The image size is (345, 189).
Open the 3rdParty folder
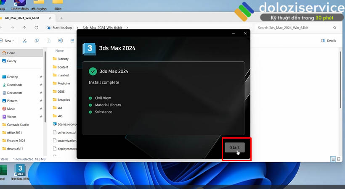click(x=63, y=59)
